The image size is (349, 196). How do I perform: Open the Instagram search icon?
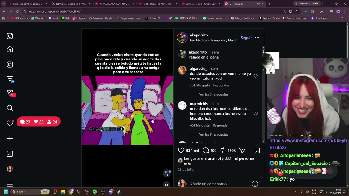(10, 108)
